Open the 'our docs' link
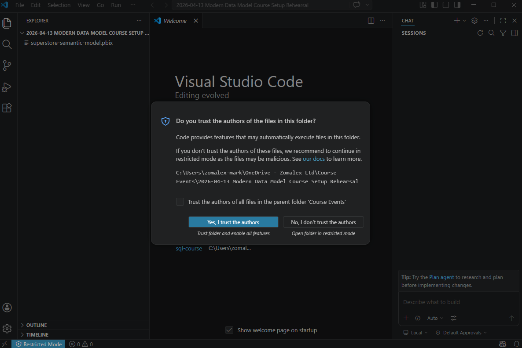 click(313, 159)
